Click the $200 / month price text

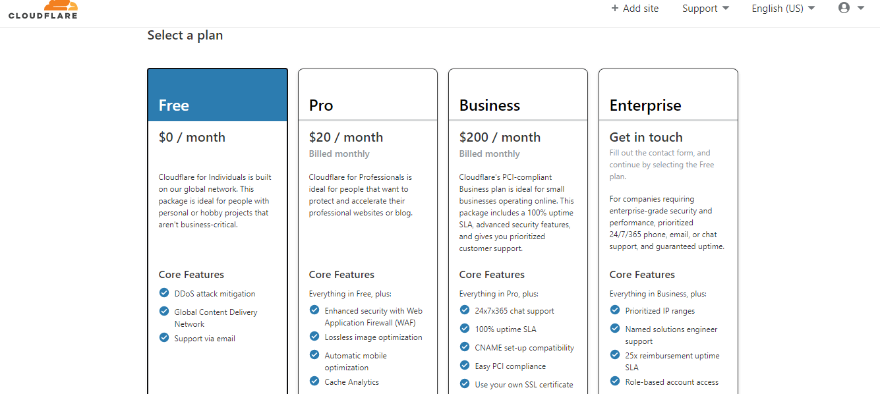500,137
